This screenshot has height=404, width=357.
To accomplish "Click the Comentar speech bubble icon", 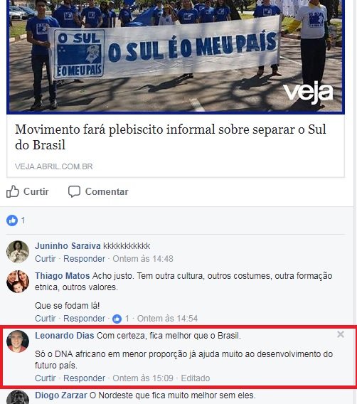I will click(x=74, y=192).
